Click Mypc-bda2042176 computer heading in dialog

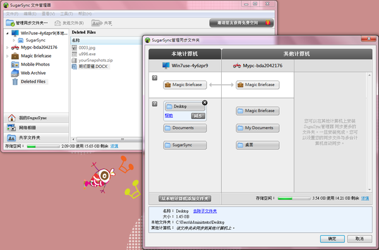tap(258, 66)
